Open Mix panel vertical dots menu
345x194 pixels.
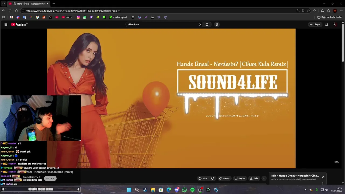pos(323,183)
